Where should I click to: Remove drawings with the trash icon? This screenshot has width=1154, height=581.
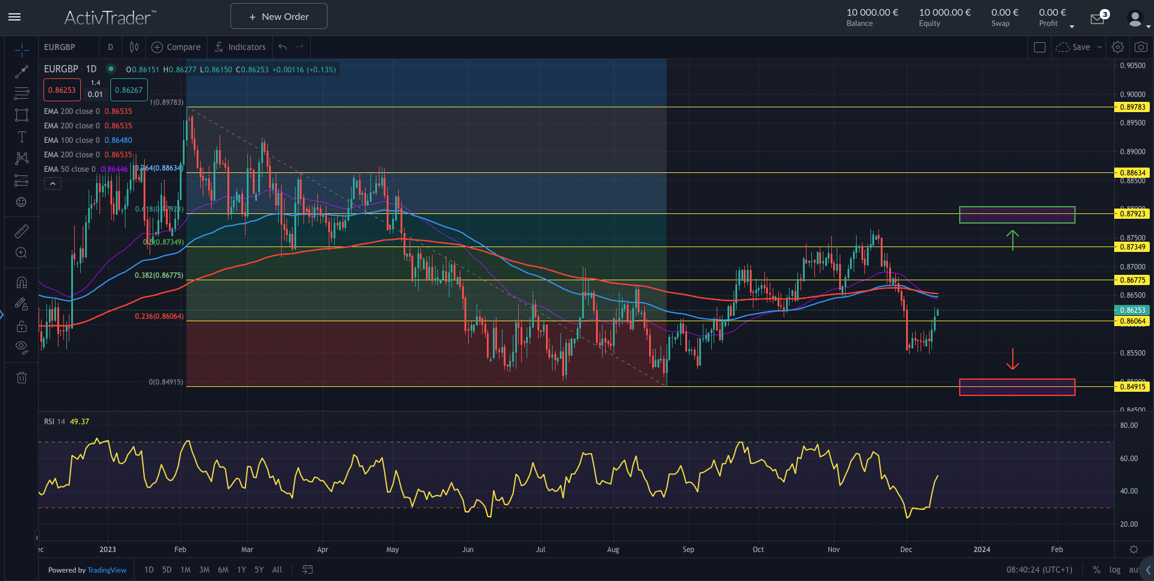(x=21, y=377)
